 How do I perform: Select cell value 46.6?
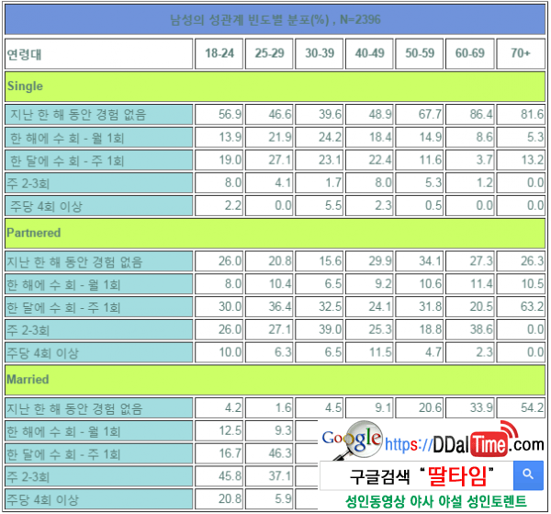269,114
